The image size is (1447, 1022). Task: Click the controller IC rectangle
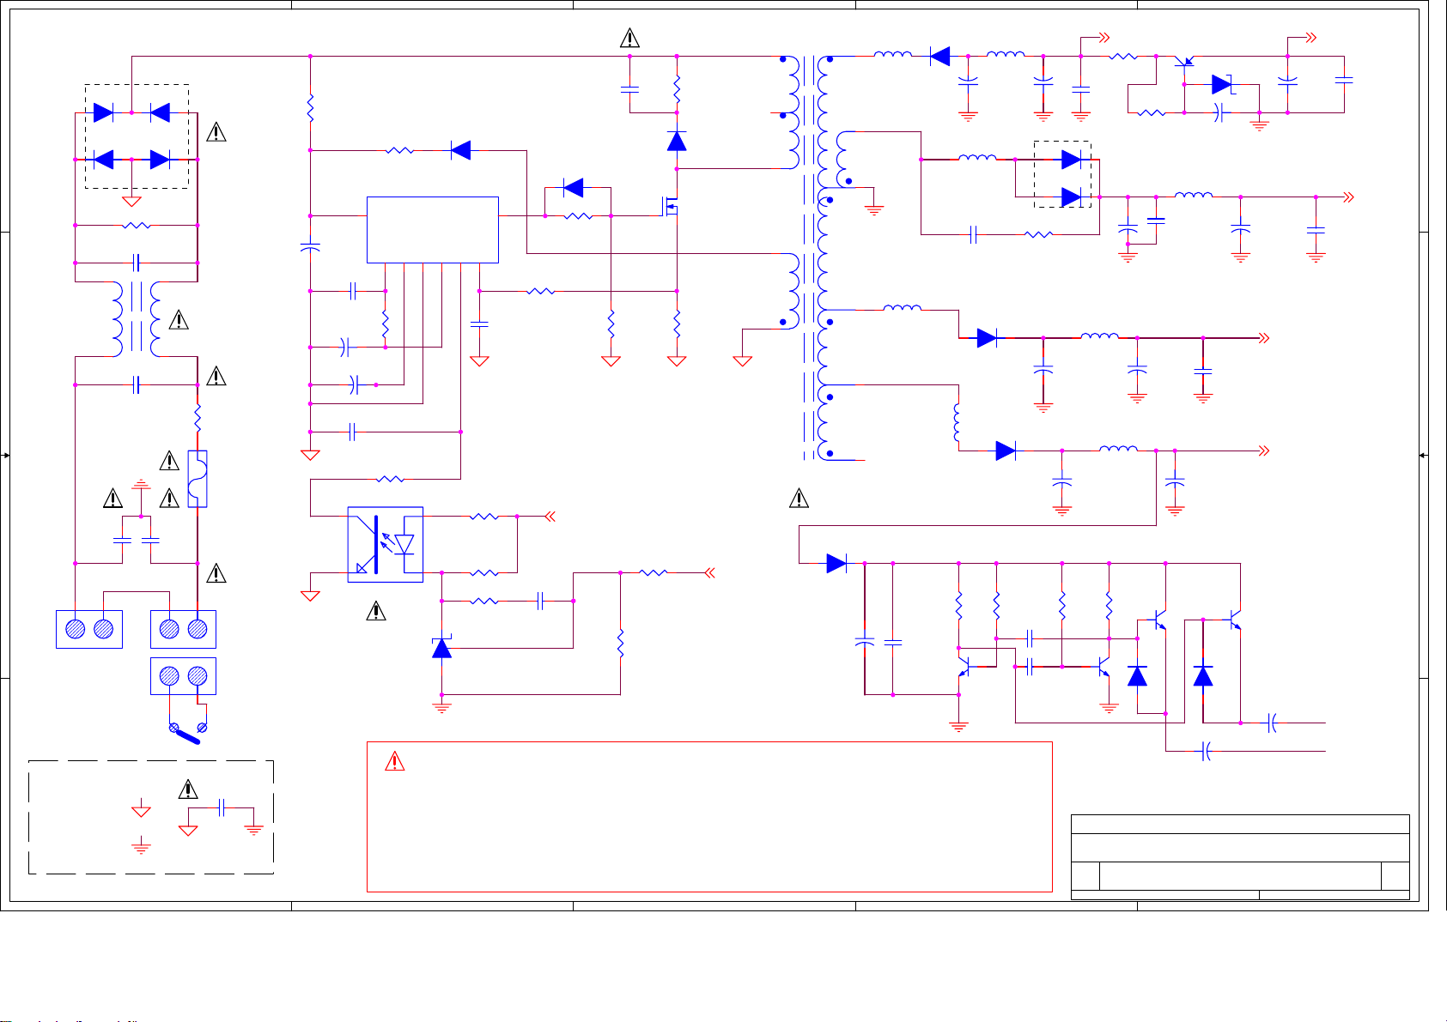pos(432,229)
